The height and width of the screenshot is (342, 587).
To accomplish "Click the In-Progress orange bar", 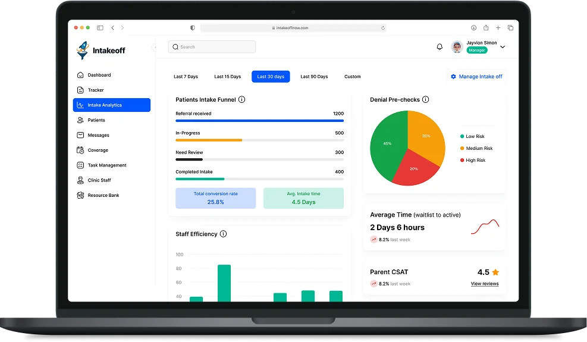I will point(209,140).
